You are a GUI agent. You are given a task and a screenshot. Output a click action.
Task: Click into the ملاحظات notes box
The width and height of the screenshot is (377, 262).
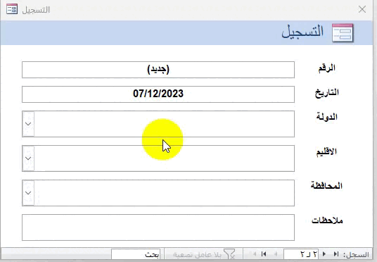(158, 227)
